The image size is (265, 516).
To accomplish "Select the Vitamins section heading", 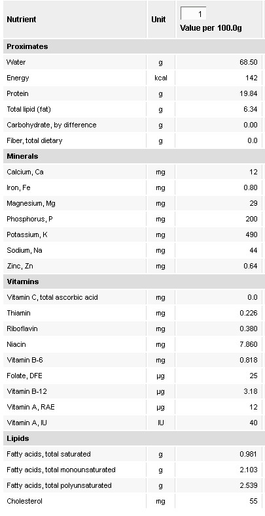I will click(23, 282).
